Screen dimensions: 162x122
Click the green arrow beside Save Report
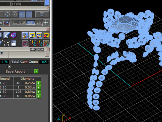pos(36,72)
